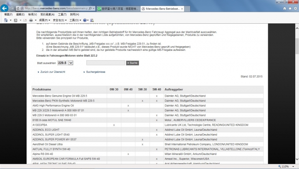Open the Blatt auswählen 229.5 dropdown
The image size is (299, 169).
[x=65, y=63]
